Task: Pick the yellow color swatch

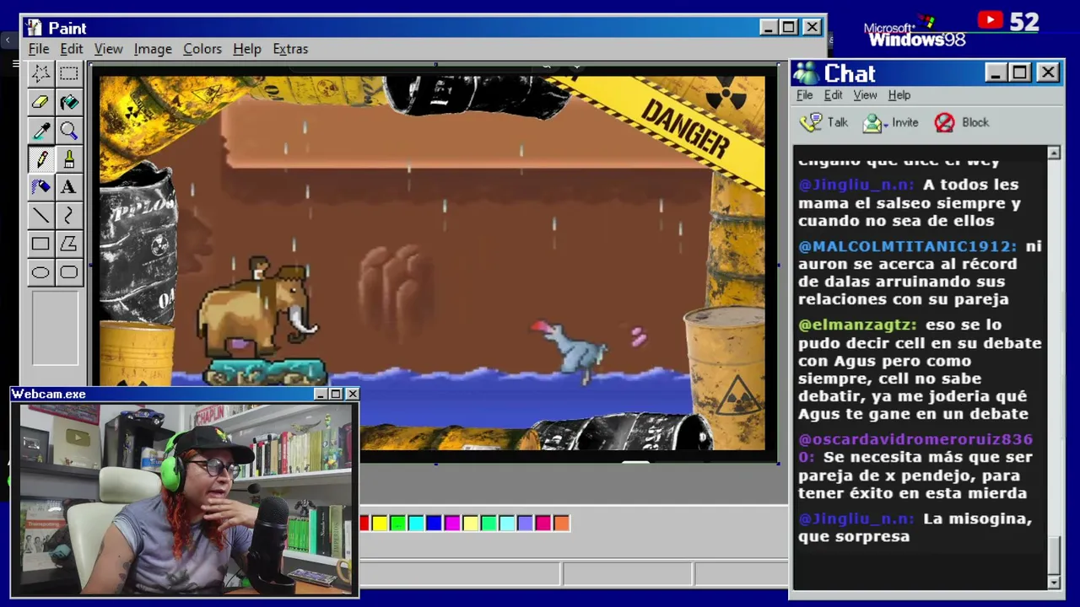Action: coord(380,524)
